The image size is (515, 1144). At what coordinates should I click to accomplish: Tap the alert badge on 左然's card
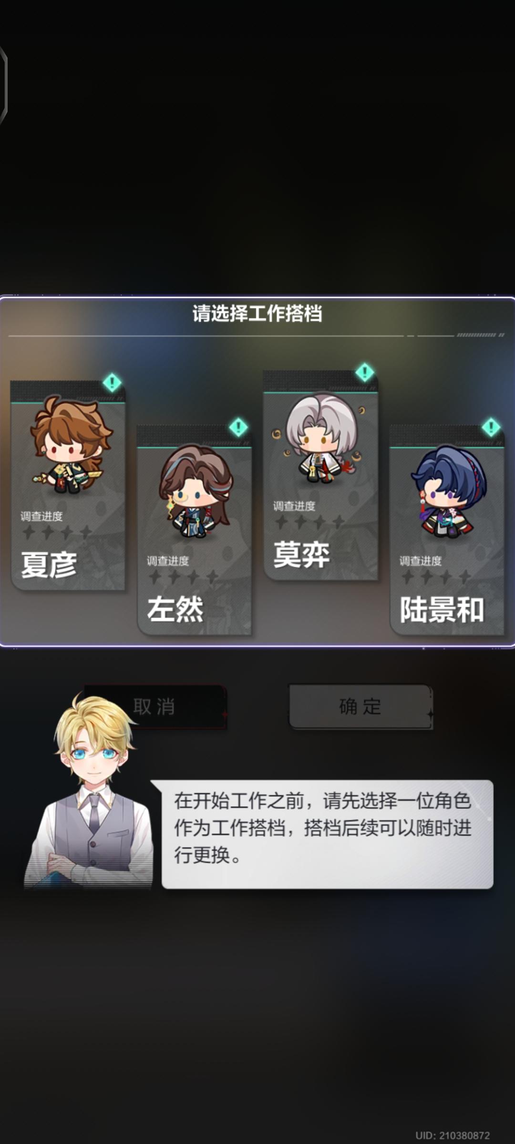coord(238,427)
